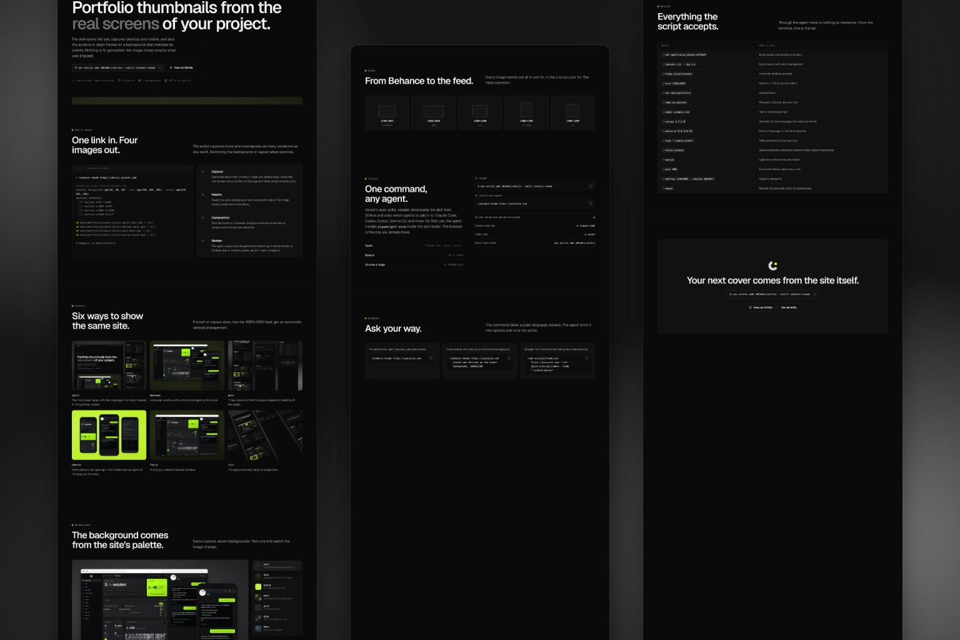Copy the feed format example command
Image resolution: width=960 pixels, height=640 pixels.
click(509, 359)
